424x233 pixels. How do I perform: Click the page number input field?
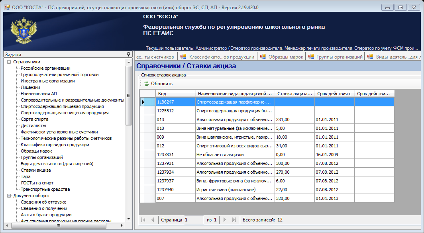coord(194,220)
